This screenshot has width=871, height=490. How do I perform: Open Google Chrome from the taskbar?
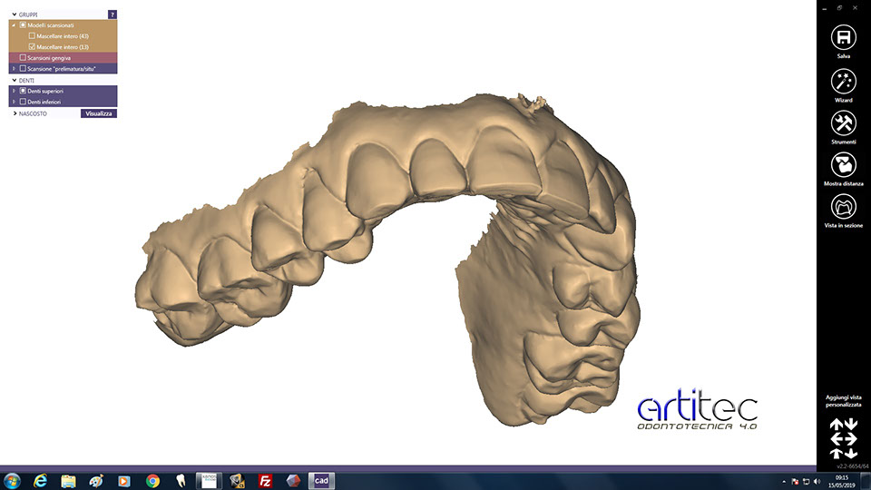point(152,480)
